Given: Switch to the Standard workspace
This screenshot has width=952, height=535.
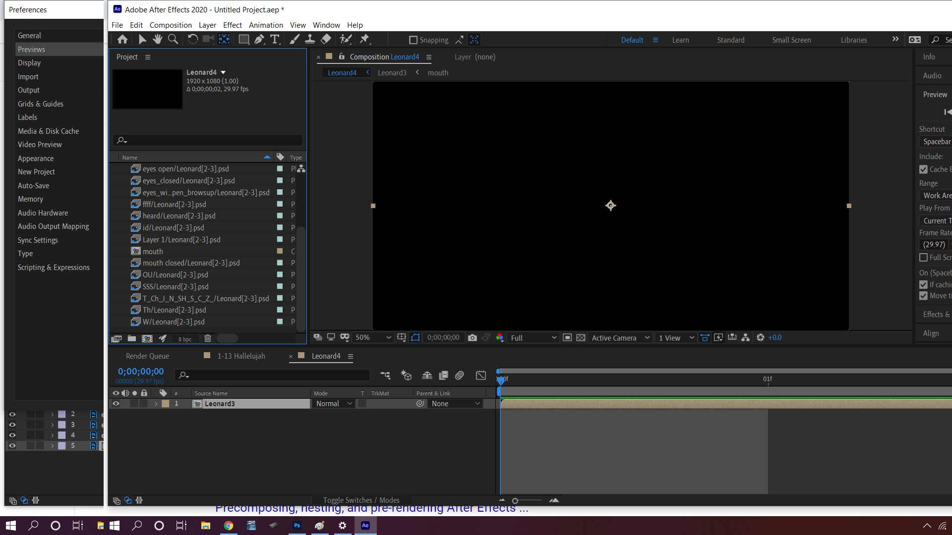Looking at the screenshot, I should pyautogui.click(x=730, y=40).
